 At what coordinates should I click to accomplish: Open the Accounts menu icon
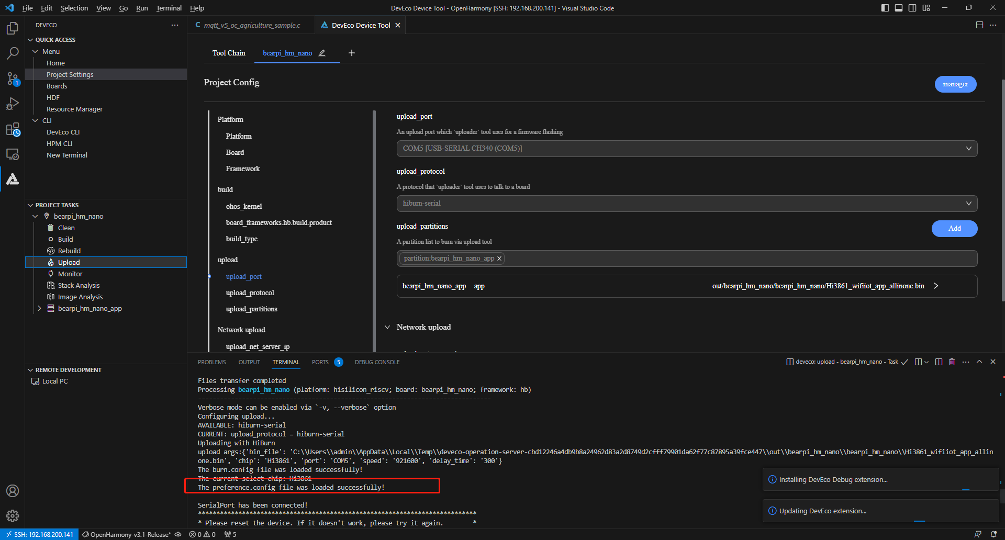(x=13, y=491)
